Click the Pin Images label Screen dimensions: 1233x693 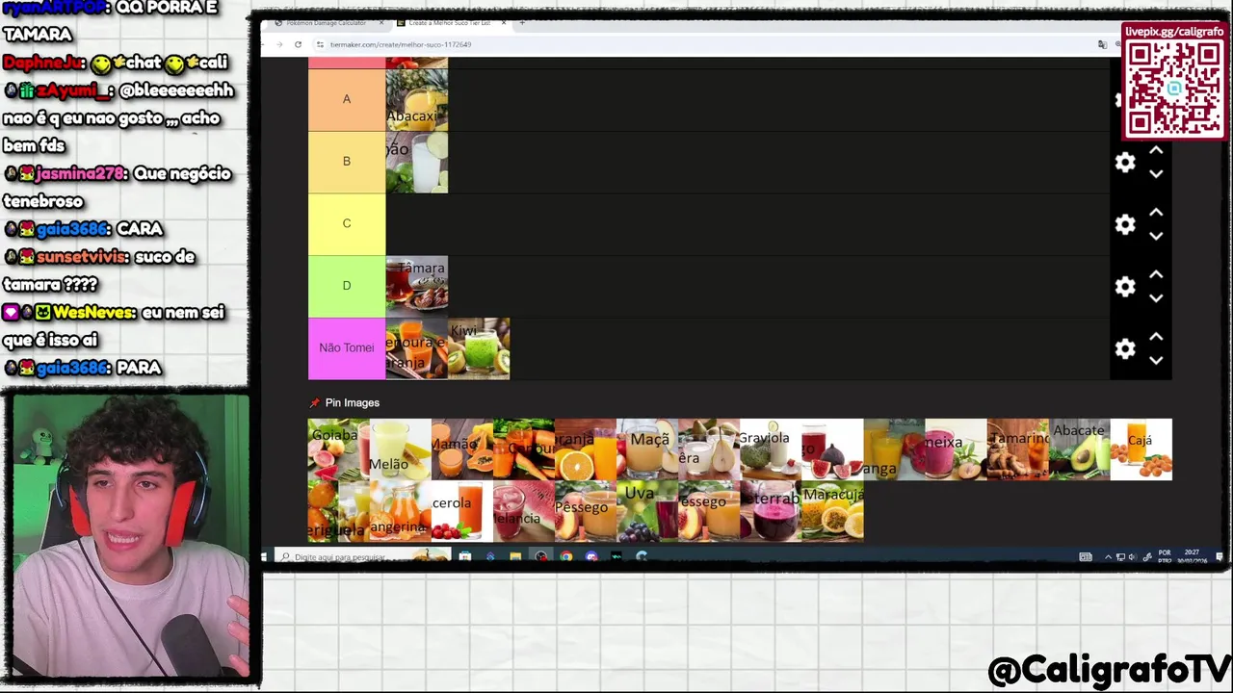point(353,403)
